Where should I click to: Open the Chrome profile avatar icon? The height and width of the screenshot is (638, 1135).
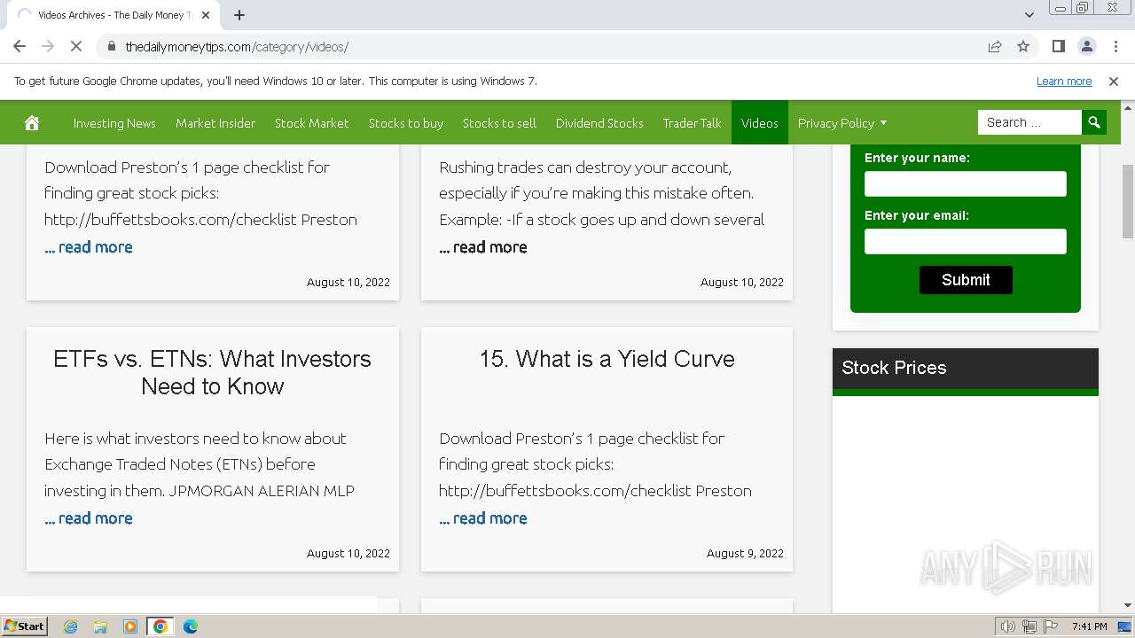click(1086, 46)
